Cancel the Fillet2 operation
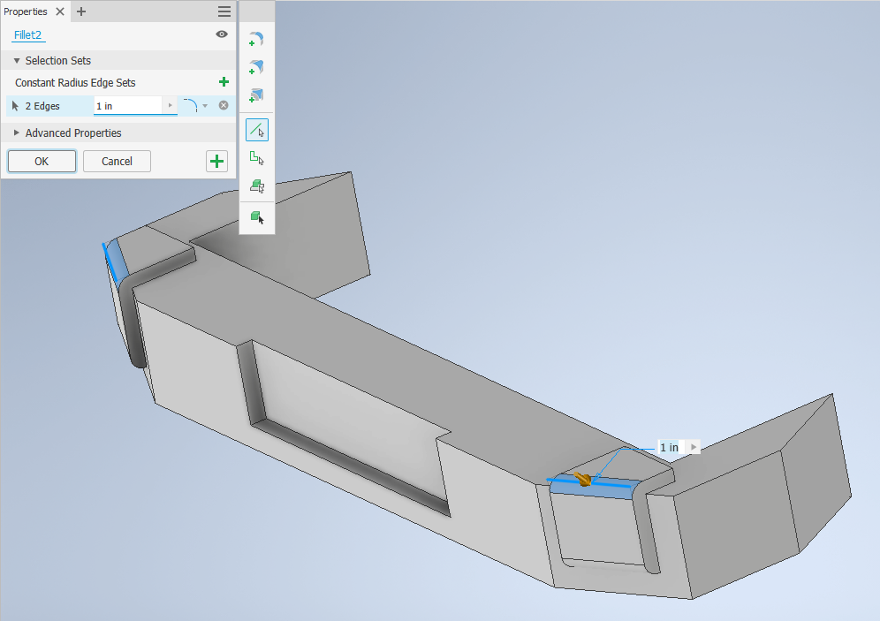This screenshot has width=880, height=621. click(x=117, y=162)
